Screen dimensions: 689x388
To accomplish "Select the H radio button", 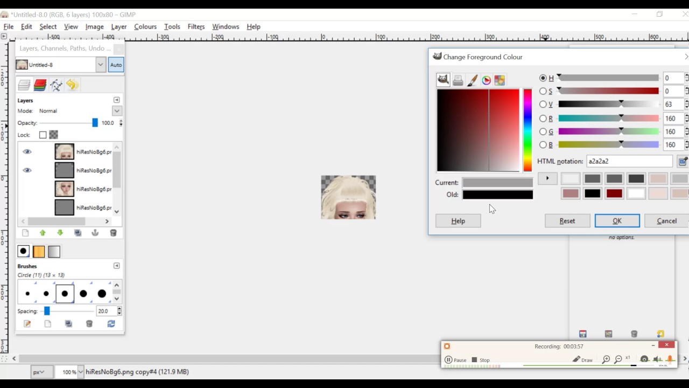I will point(543,78).
